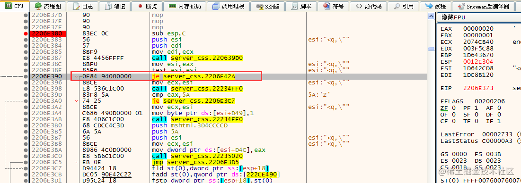Select ESP register value 0012E304
521x183 pixels.
coord(478,62)
